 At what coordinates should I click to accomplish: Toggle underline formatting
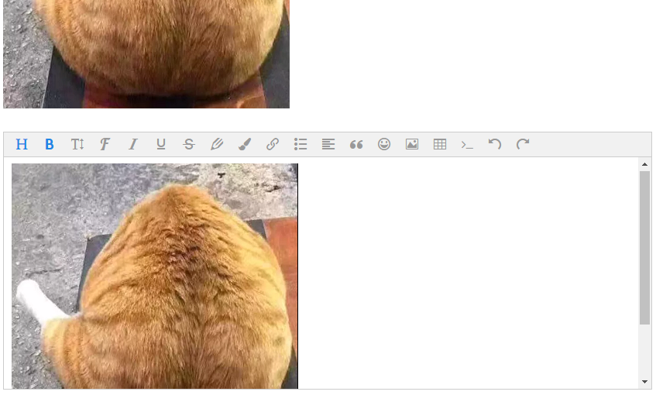coord(161,144)
